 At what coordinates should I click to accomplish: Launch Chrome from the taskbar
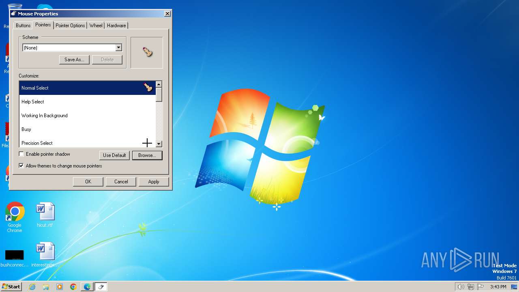point(73,287)
